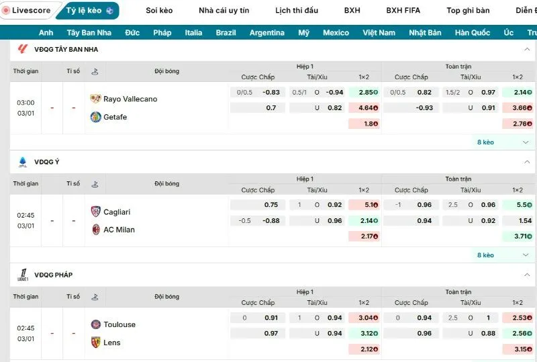Click the Toulouse team crest
Viewport: 537px width, 362px height.
[x=95, y=324]
